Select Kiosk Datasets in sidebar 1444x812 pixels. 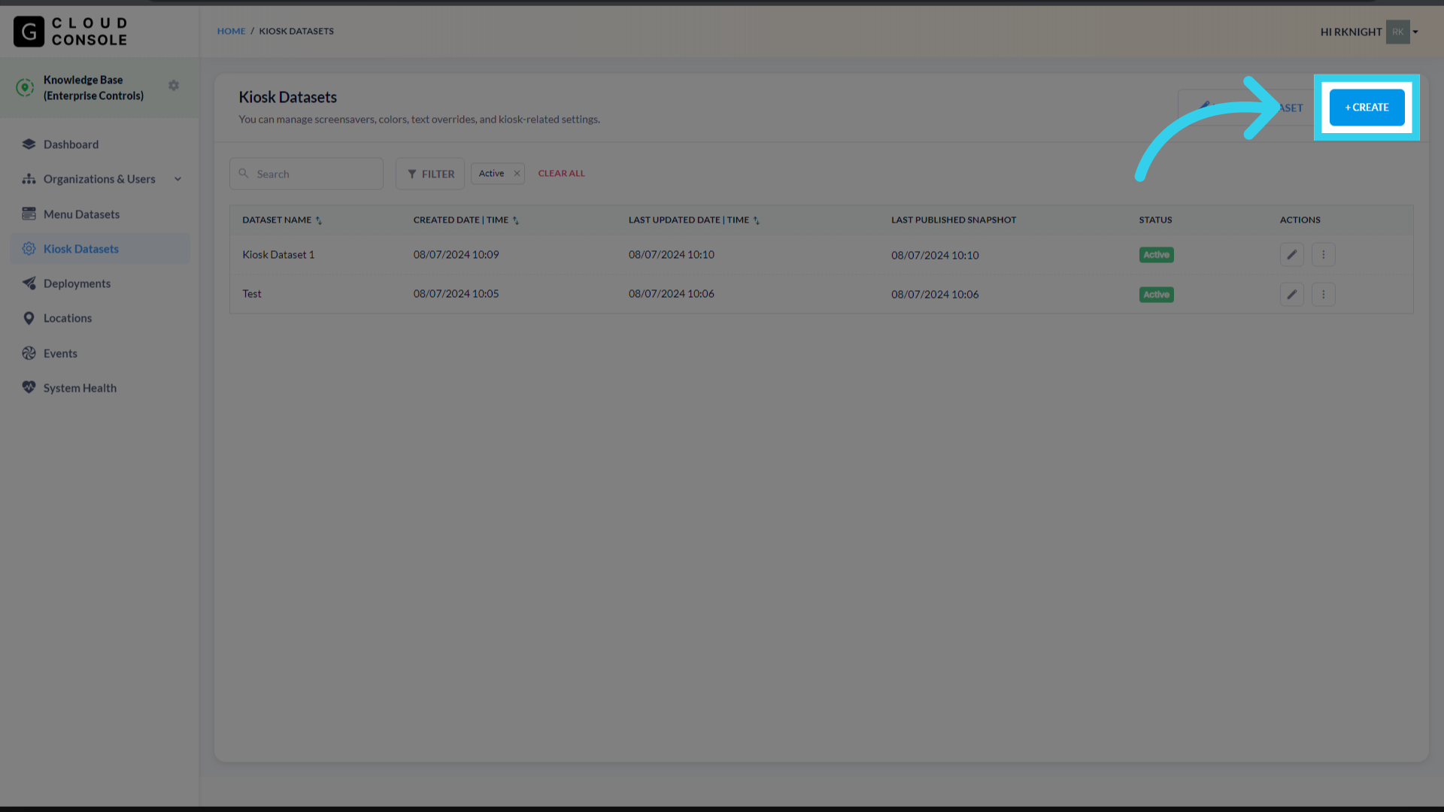[100, 249]
